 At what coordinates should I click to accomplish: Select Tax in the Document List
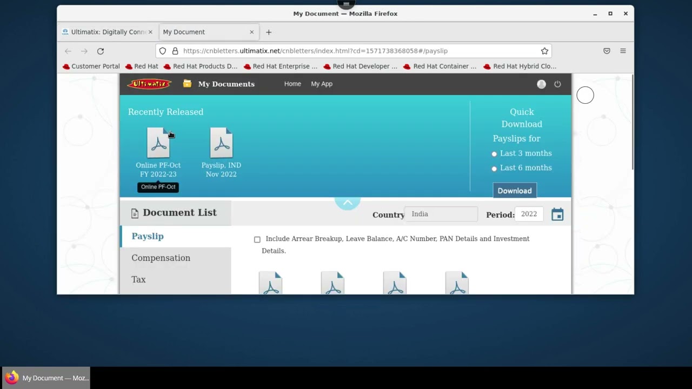point(175,279)
